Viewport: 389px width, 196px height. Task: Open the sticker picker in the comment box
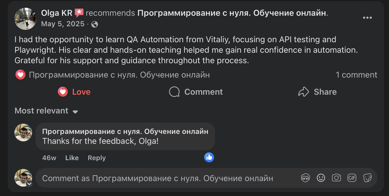pyautogui.click(x=367, y=178)
